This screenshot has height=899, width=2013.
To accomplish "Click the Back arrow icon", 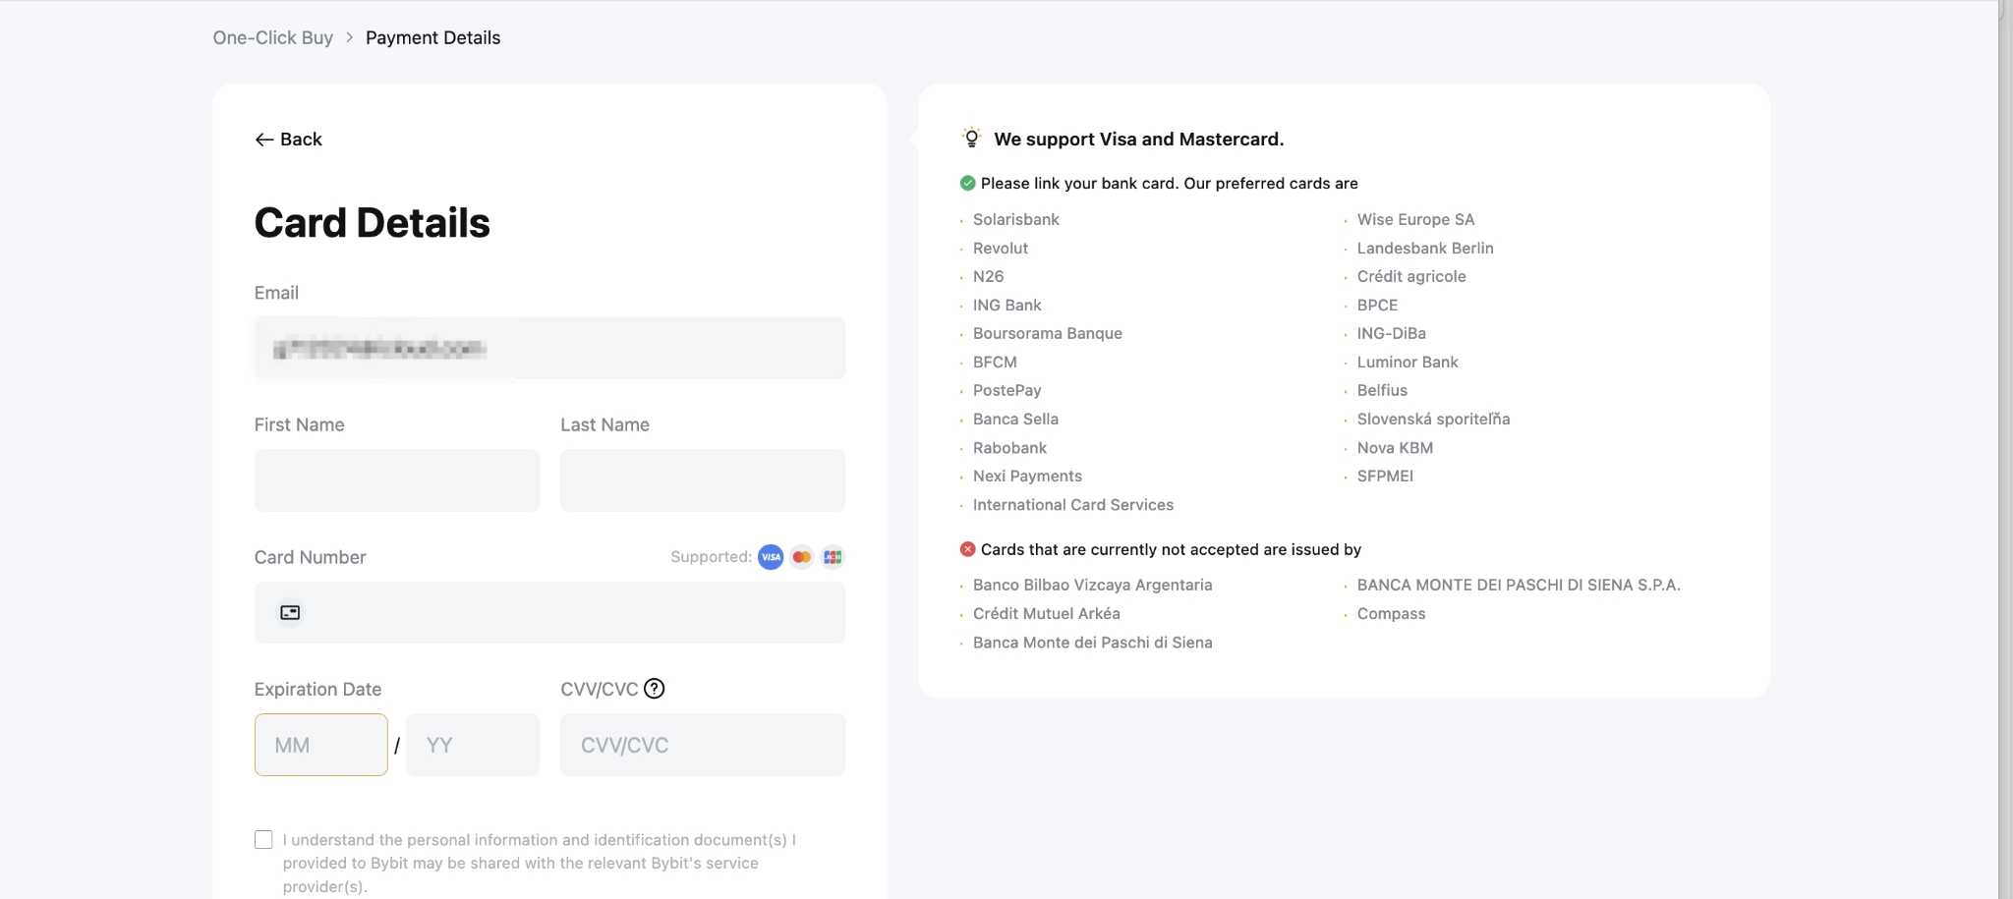I will point(263,140).
